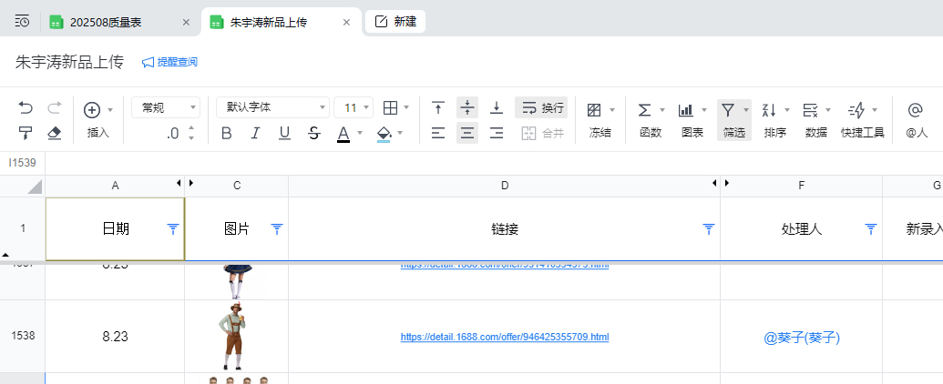Close the 朱宇涛新品上传 tab
Image resolution: width=943 pixels, height=384 pixels.
pyautogui.click(x=346, y=22)
